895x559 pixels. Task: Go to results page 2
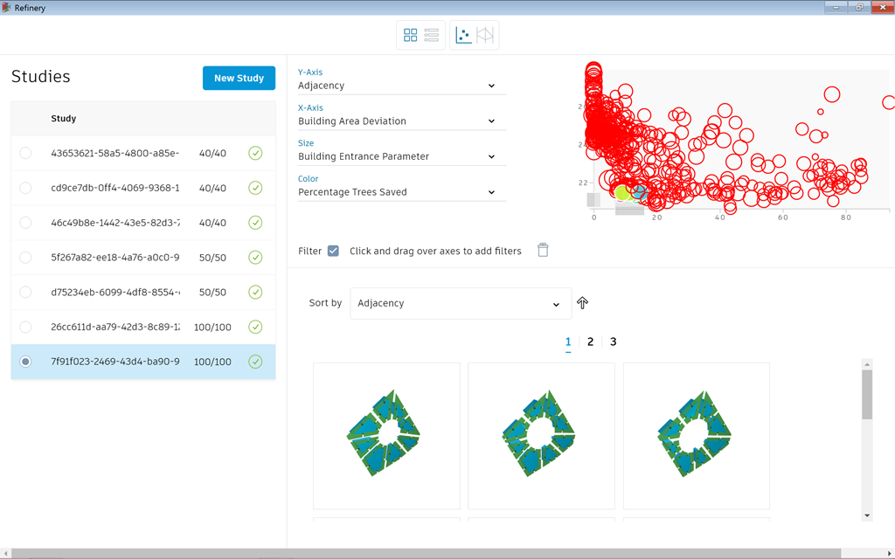point(591,342)
